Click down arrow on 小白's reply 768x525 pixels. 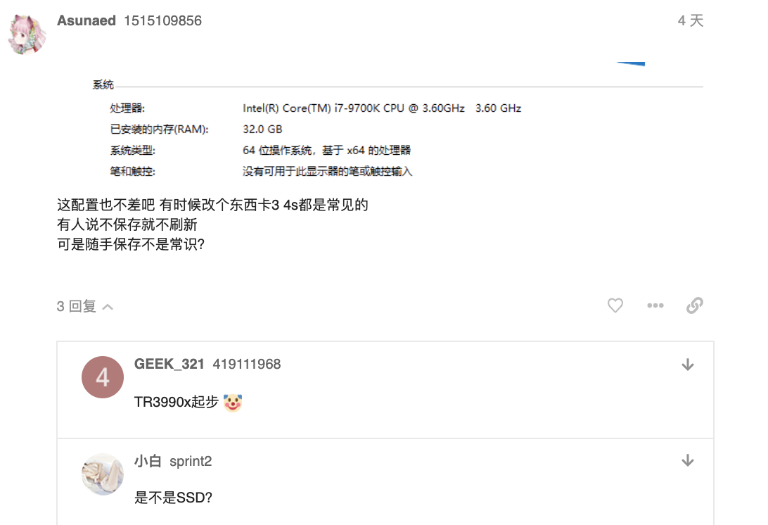coord(688,461)
